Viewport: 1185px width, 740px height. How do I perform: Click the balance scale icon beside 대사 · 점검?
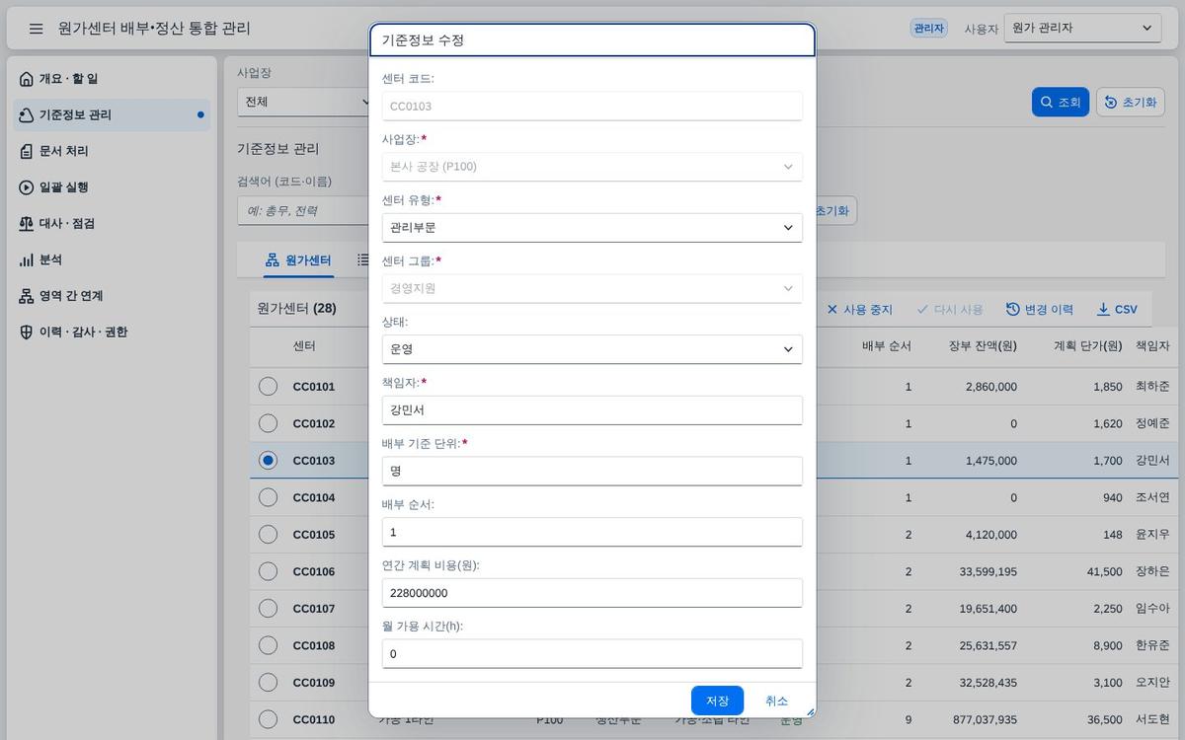(27, 224)
